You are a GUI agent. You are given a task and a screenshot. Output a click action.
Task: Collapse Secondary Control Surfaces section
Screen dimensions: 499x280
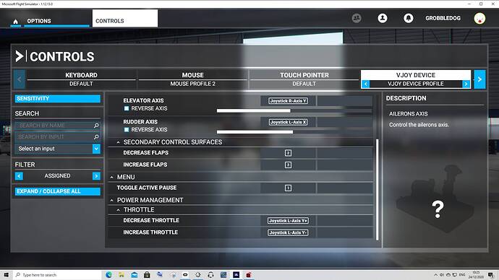point(118,142)
